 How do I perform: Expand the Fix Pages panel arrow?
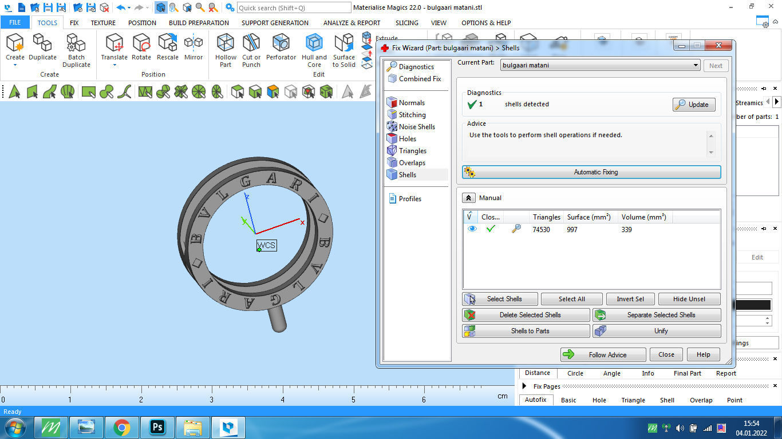click(x=524, y=386)
